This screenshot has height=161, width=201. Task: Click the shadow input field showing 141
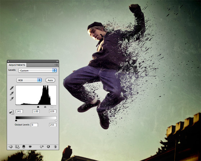click(x=19, y=111)
